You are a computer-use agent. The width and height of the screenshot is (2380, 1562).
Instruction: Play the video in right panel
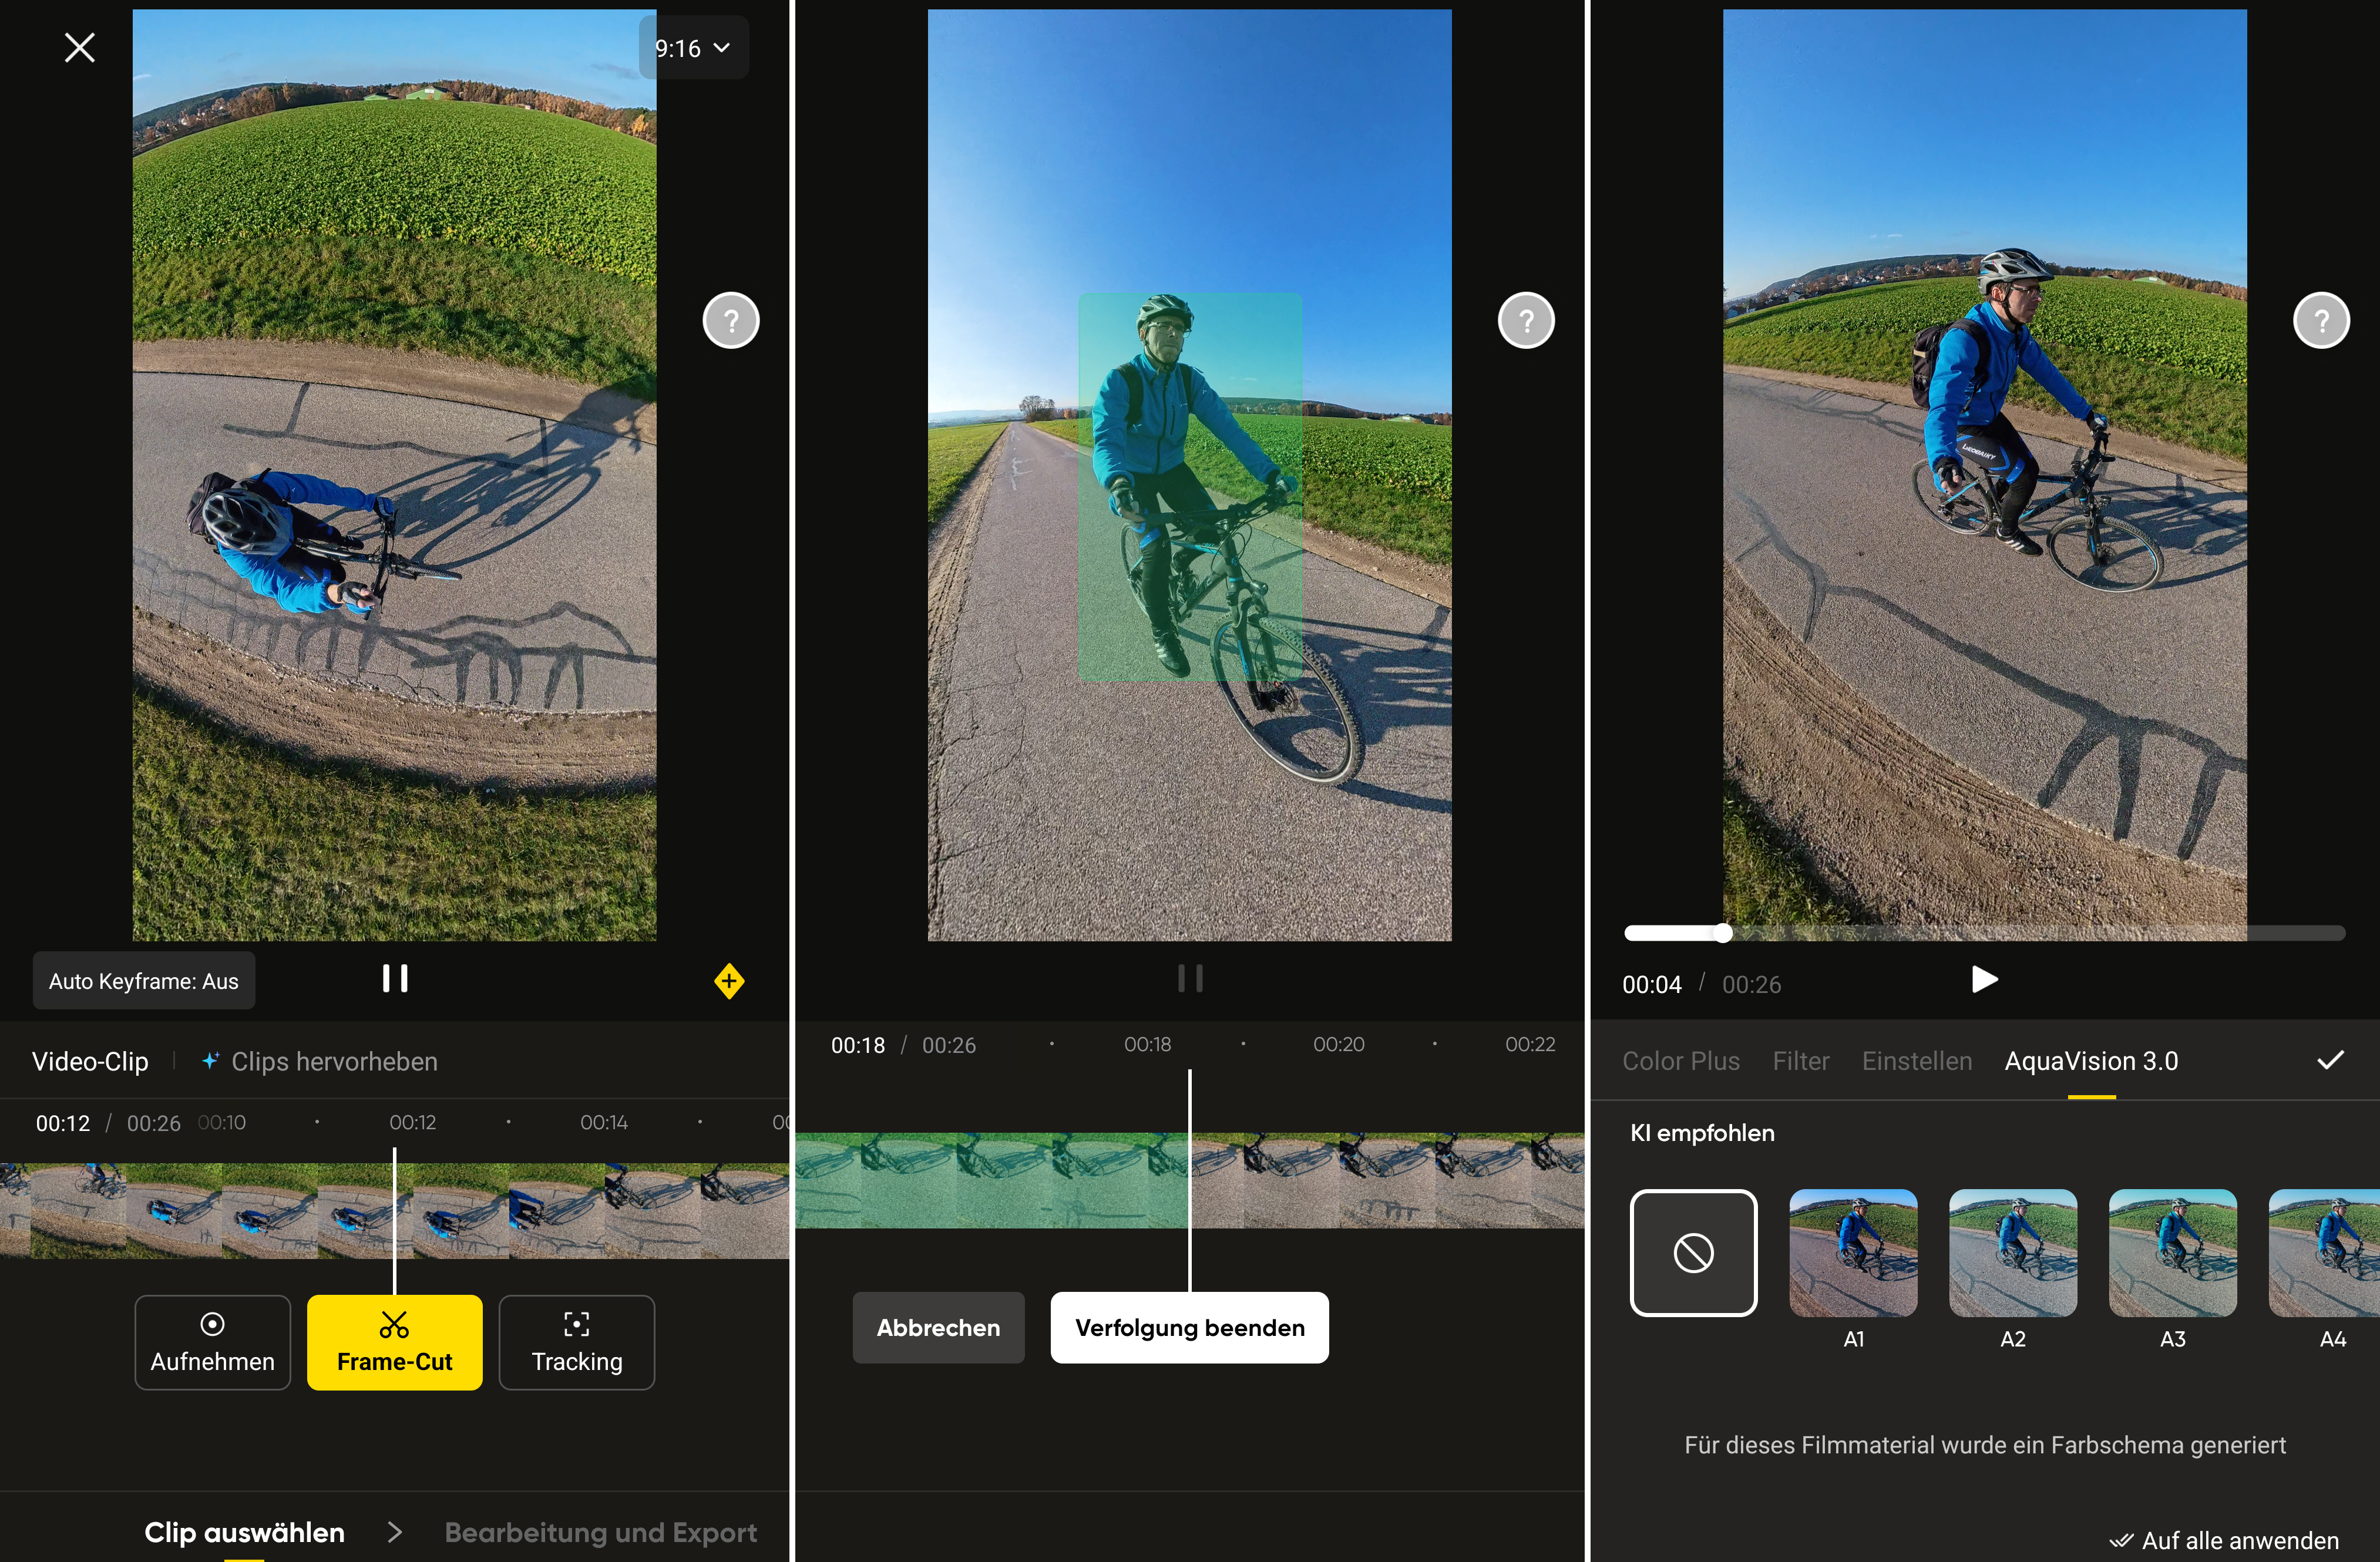[x=1984, y=979]
